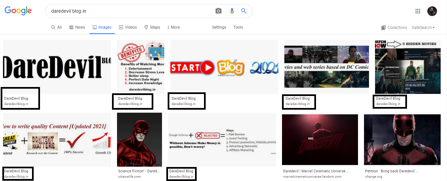Open the ottawalife.com source link
The height and width of the screenshot is (181, 447).
(x=129, y=177)
